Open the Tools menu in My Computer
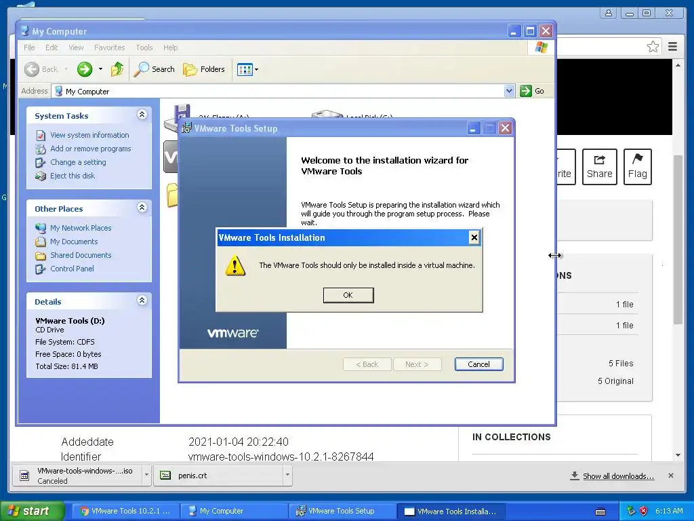 pos(144,47)
